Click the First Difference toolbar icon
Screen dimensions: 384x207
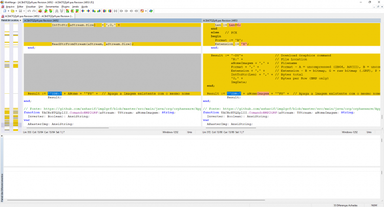[68, 11]
